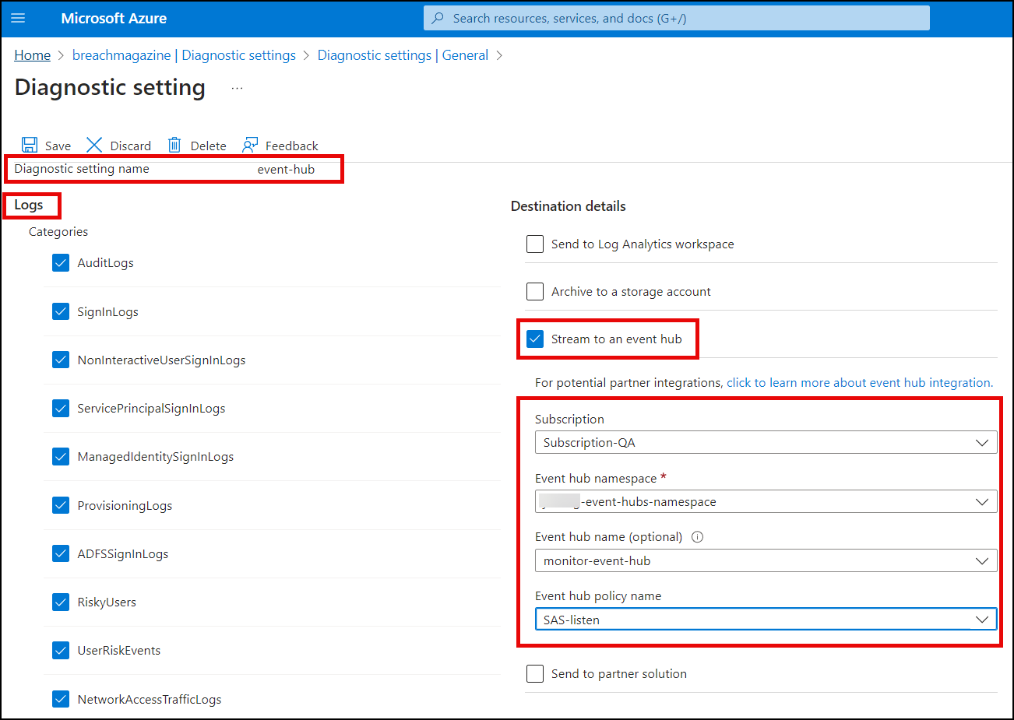Open the Event hub name dropdown

[x=765, y=561]
